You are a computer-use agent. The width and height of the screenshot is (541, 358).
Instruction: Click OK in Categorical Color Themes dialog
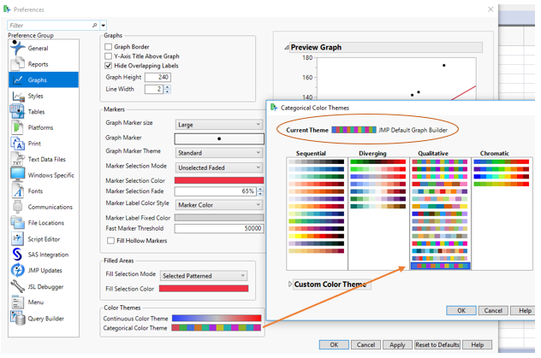coord(461,310)
